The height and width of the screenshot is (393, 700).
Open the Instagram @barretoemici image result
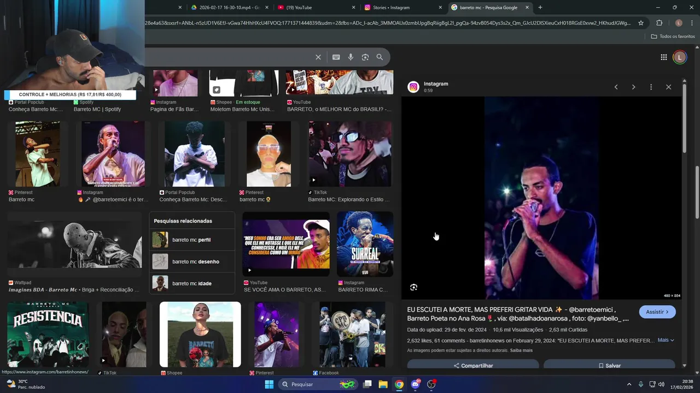point(113,154)
